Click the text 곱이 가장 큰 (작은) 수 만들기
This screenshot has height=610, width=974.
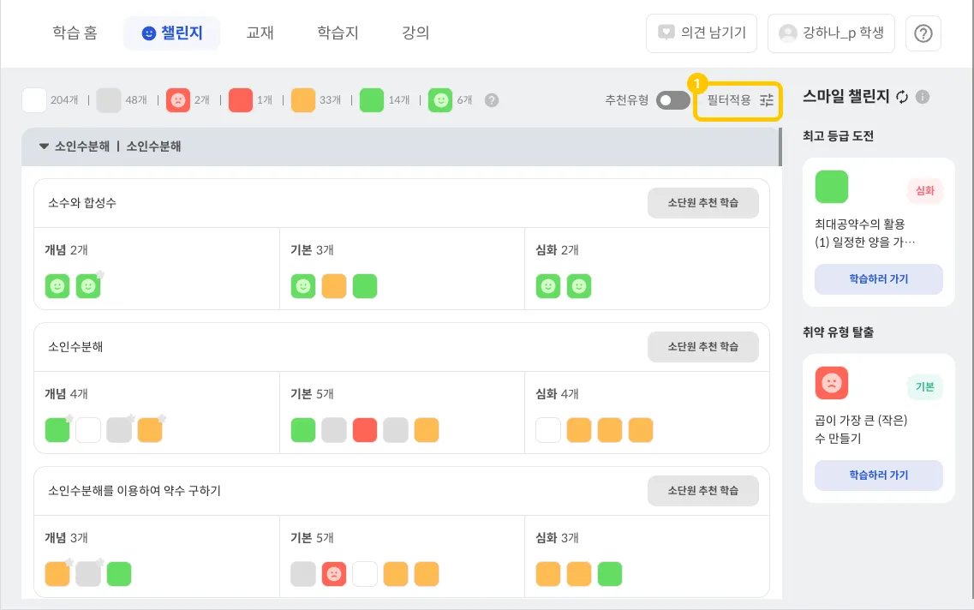click(861, 429)
